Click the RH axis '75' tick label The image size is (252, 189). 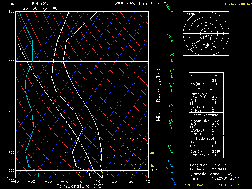point(44,8)
